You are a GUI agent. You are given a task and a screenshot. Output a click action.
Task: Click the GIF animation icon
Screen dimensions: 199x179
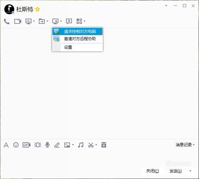coord(27,145)
